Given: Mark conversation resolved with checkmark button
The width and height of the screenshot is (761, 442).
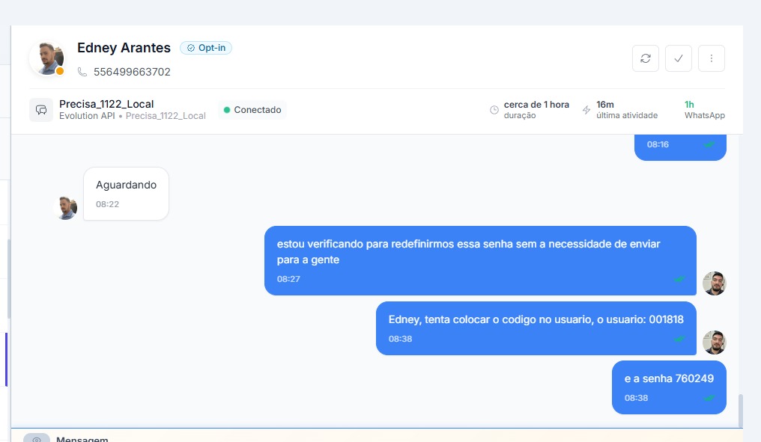Looking at the screenshot, I should click(x=679, y=58).
